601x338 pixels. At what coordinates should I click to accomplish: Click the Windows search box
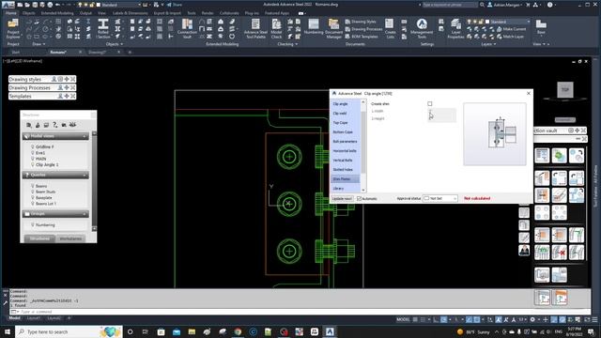coord(69,331)
